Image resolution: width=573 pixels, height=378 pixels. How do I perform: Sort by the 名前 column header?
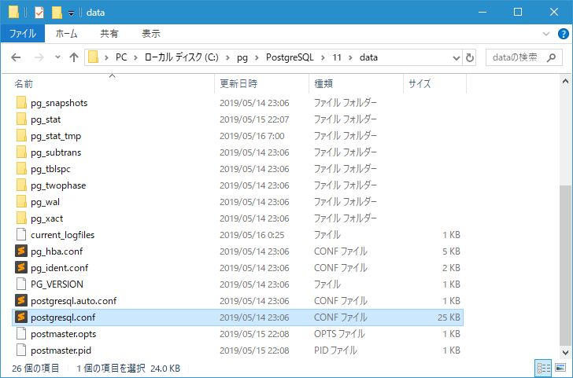113,84
